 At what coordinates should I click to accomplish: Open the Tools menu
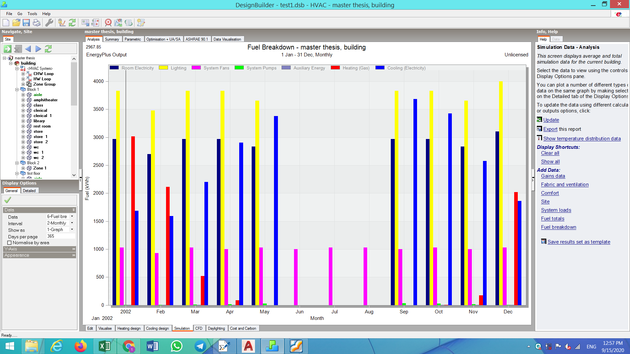tap(32, 14)
